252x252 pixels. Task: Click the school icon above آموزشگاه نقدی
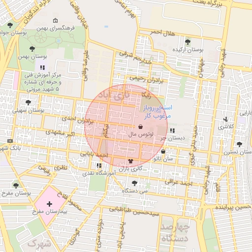click(99, 165)
